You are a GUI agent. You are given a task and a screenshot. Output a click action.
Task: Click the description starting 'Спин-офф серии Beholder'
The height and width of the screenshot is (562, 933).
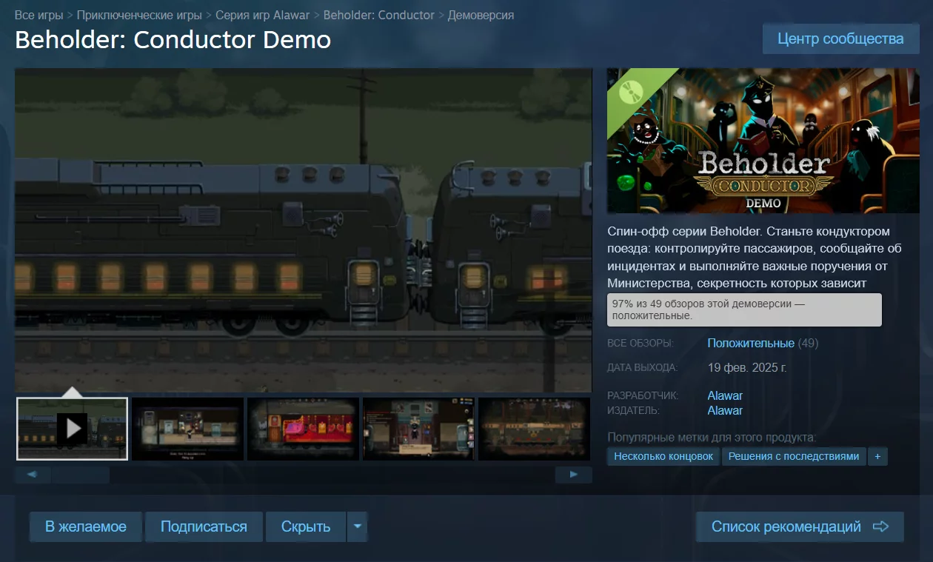(x=755, y=257)
